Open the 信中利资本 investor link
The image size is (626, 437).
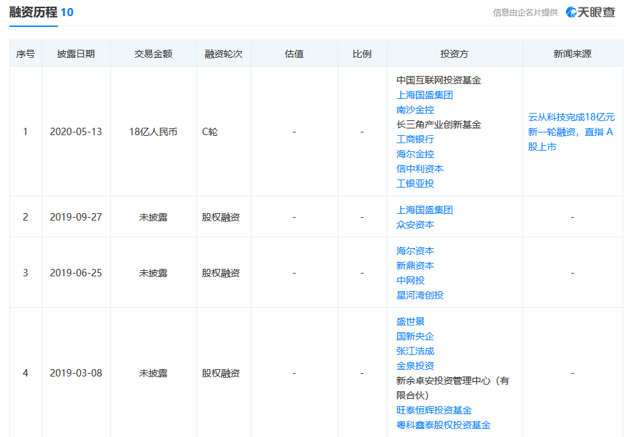(x=420, y=169)
